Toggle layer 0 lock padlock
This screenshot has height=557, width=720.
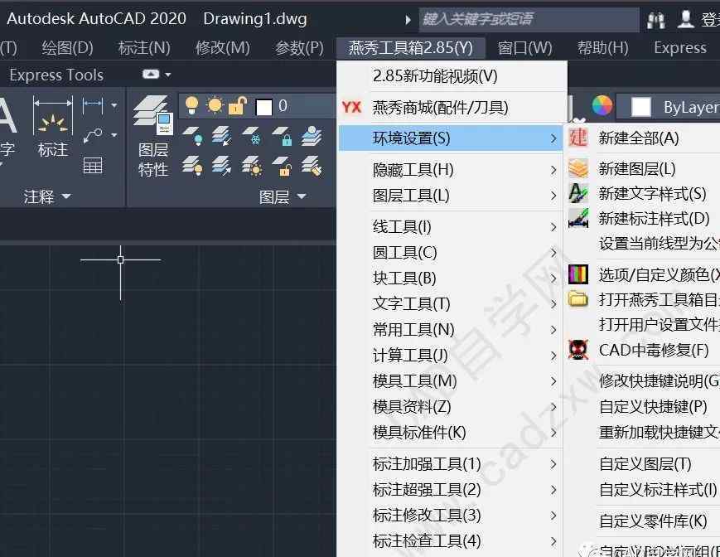coord(238,105)
